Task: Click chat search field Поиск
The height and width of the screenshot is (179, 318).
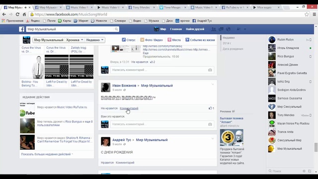Action: (284, 171)
